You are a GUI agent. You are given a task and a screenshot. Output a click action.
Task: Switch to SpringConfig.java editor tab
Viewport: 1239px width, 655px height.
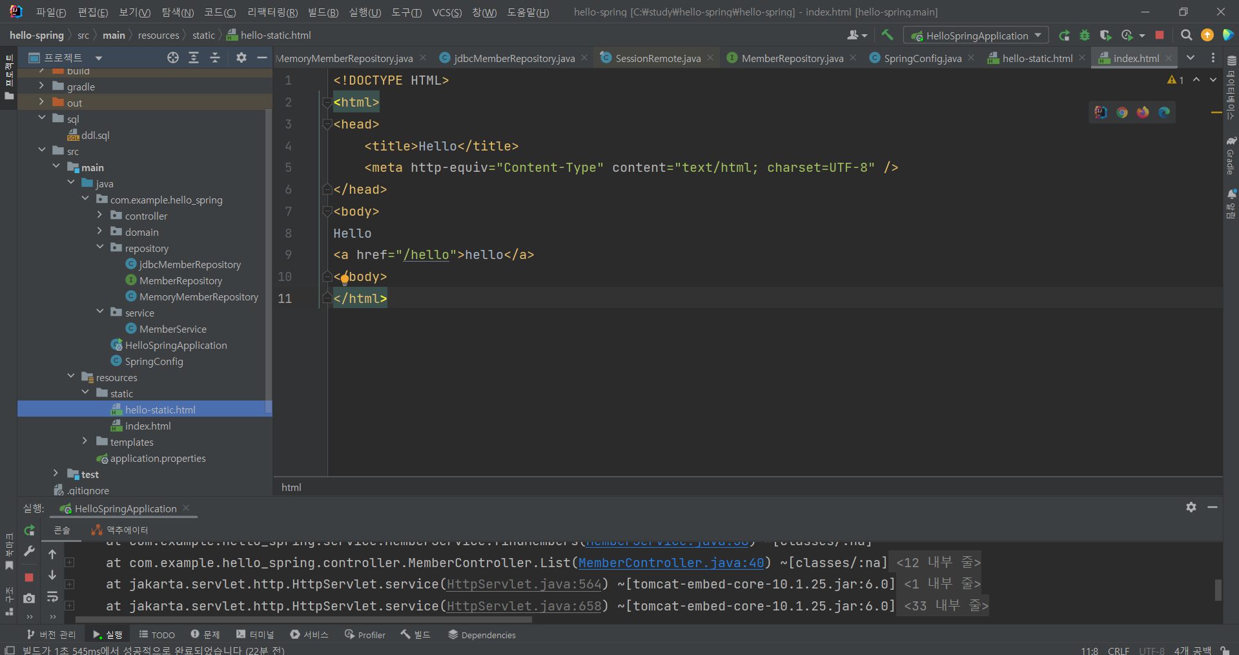click(x=923, y=58)
